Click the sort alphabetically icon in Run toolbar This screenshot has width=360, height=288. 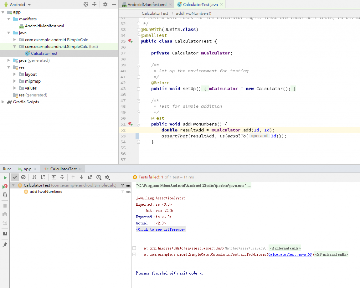coord(34,177)
